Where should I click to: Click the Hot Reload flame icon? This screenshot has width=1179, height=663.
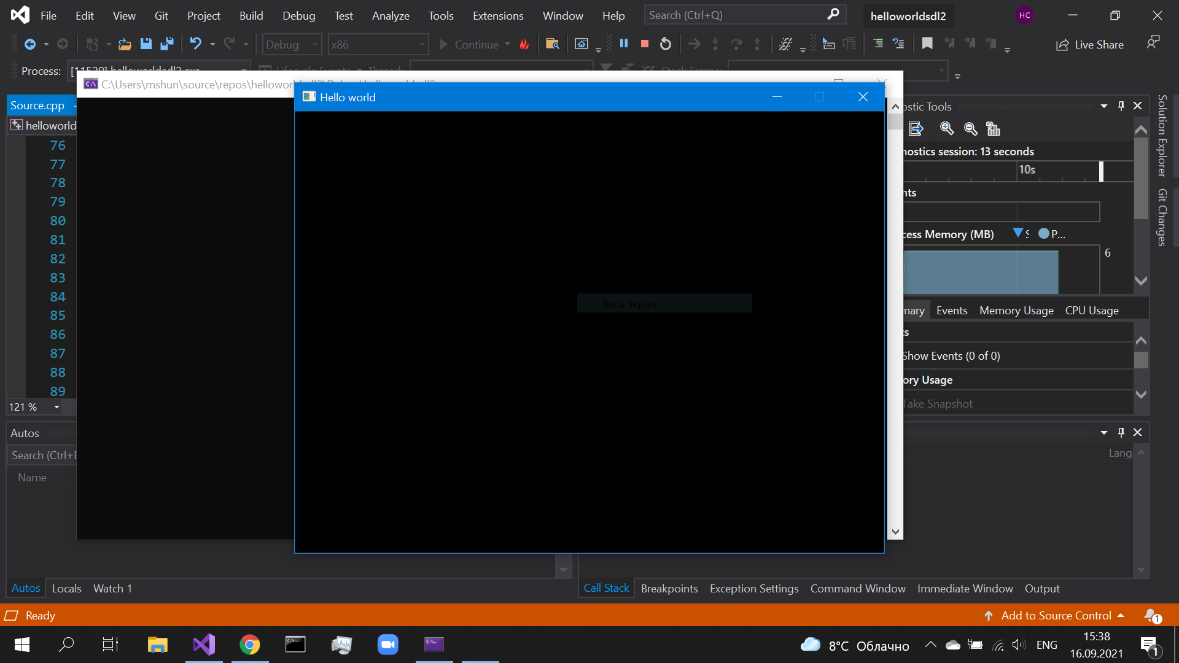click(x=524, y=44)
